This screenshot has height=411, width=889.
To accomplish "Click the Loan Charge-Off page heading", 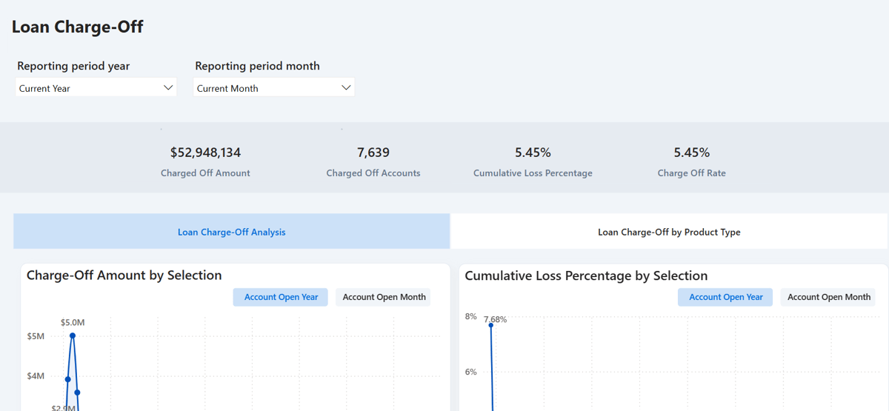I will click(78, 27).
